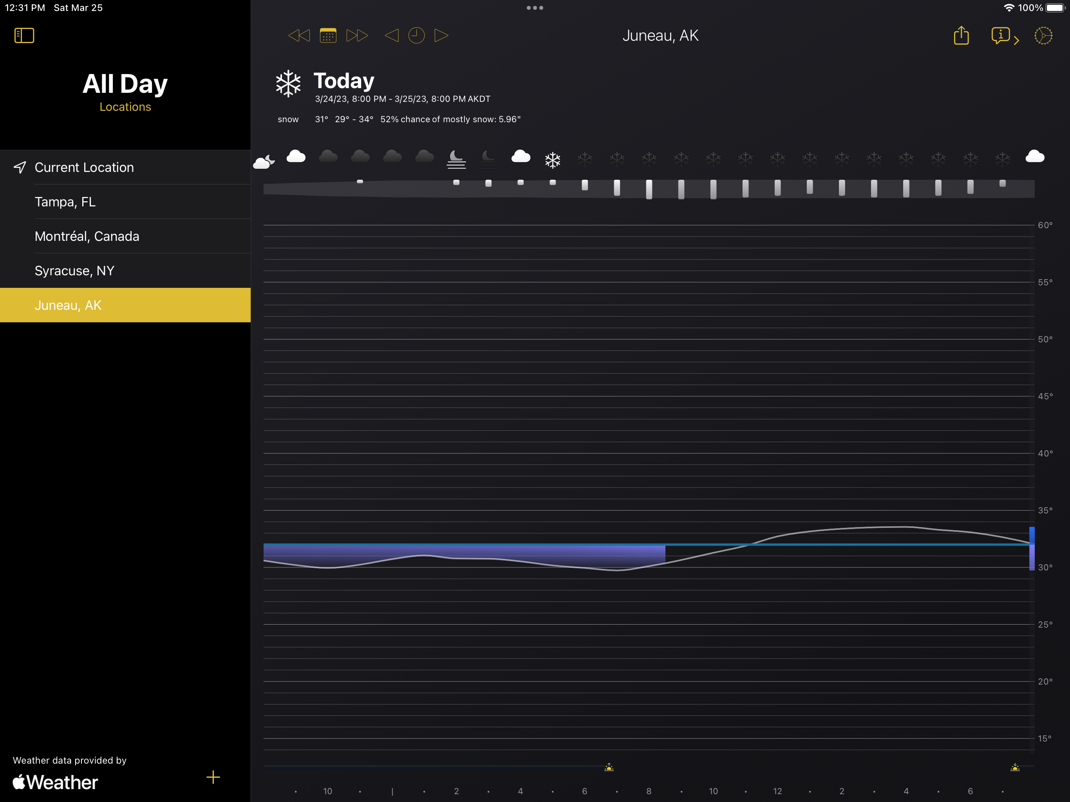Image resolution: width=1070 pixels, height=802 pixels.
Task: Open the info speech bubble icon
Action: point(1000,35)
